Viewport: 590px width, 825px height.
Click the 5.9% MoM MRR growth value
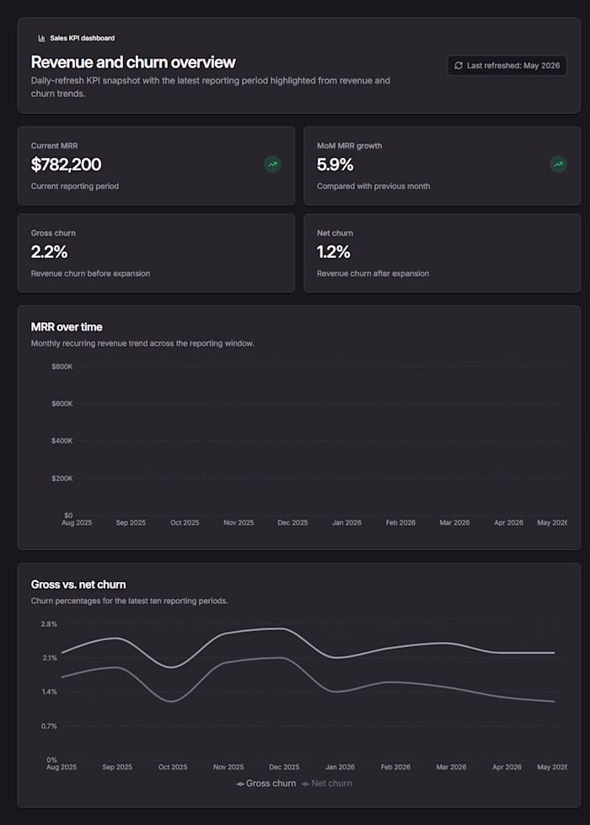(x=335, y=164)
